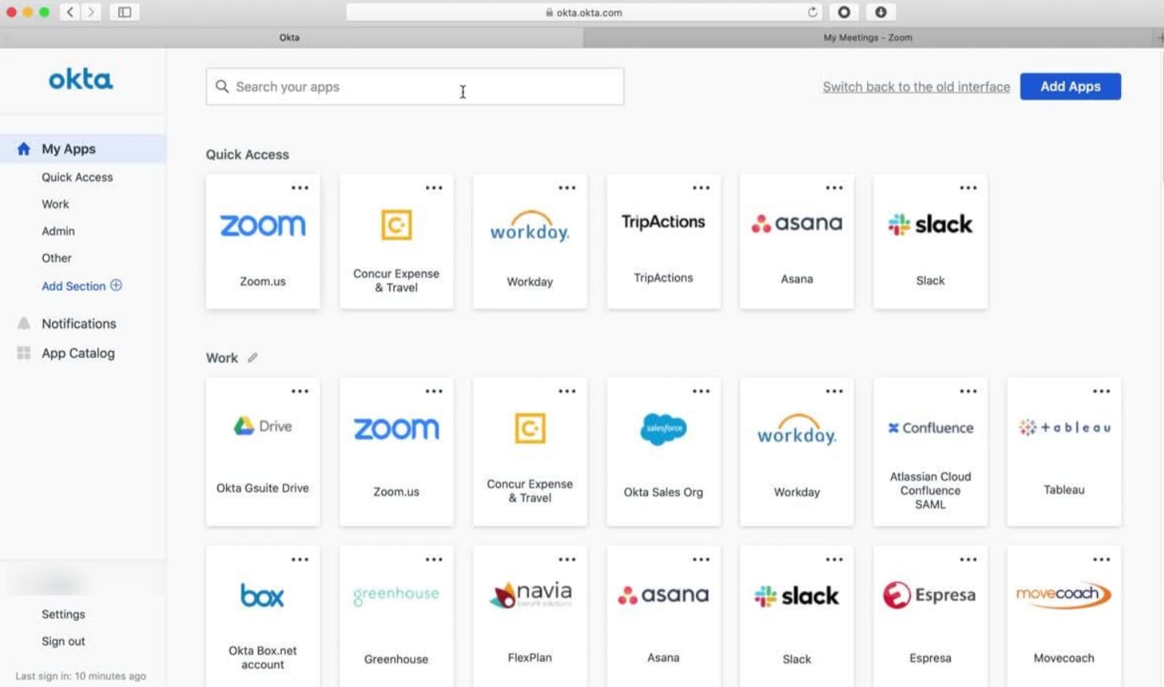This screenshot has width=1164, height=687.
Task: Open the Espresa app logo
Action: (x=931, y=595)
